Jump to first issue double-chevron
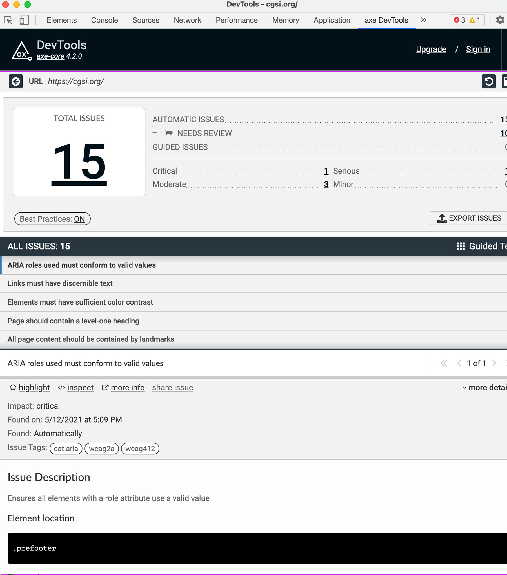The width and height of the screenshot is (507, 575). [444, 363]
